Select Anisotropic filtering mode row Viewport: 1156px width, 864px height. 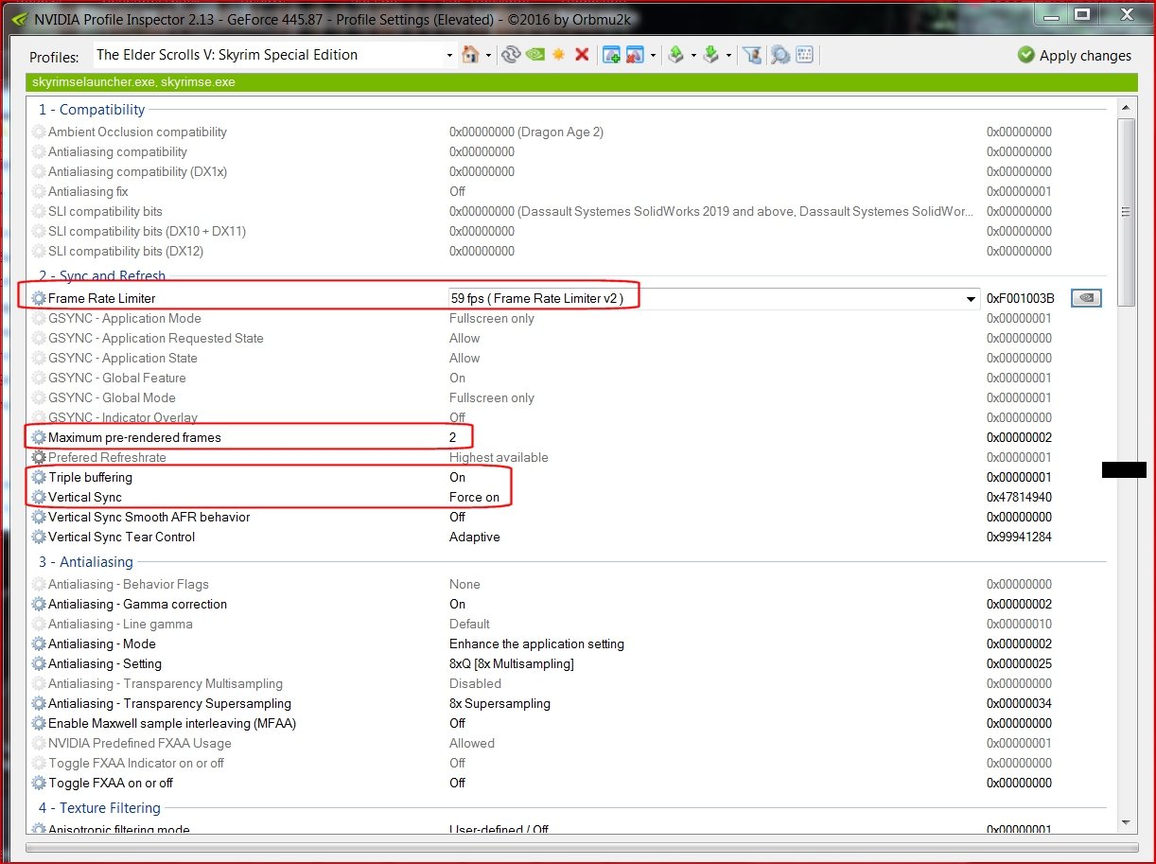569,829
